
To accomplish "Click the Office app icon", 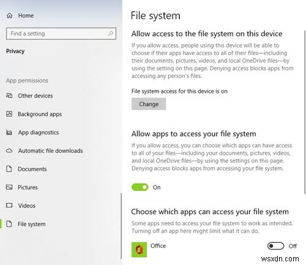I will [139, 250].
